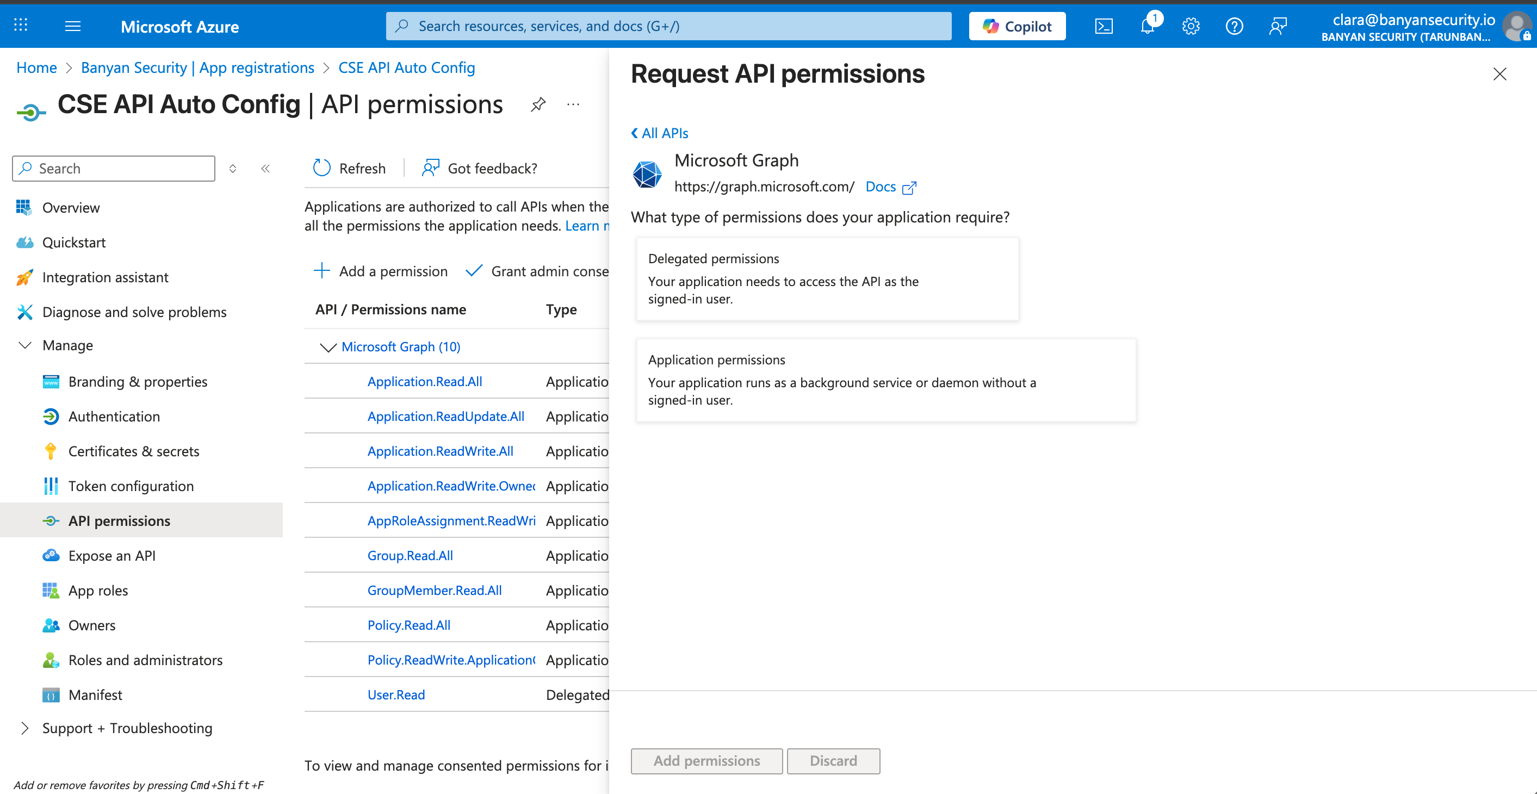Viewport: 1537px width, 794px height.
Task: Open Certificates & secrets menu item
Action: point(134,451)
